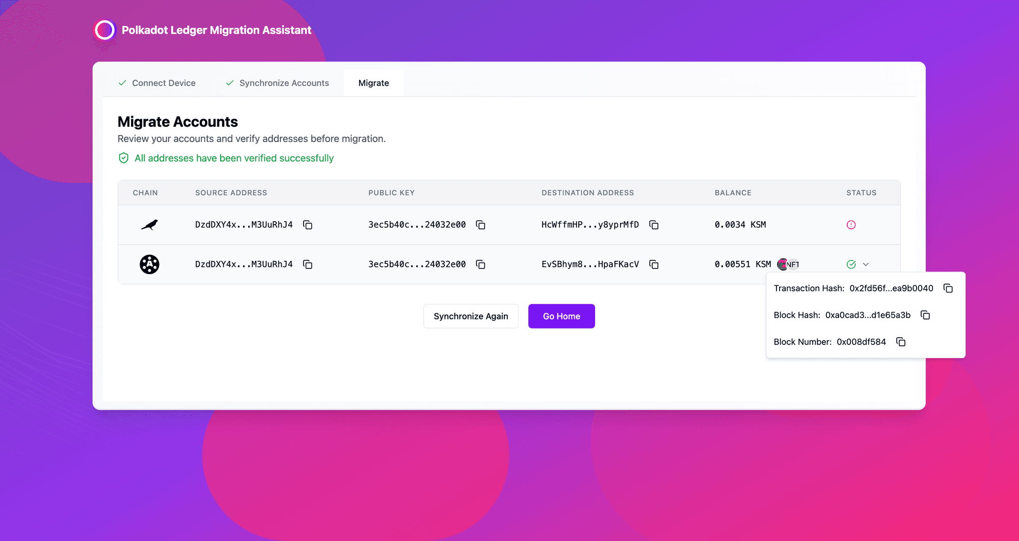Copy destination address HcWffmHP...y8yprMfD
The height and width of the screenshot is (541, 1019).
coord(654,225)
